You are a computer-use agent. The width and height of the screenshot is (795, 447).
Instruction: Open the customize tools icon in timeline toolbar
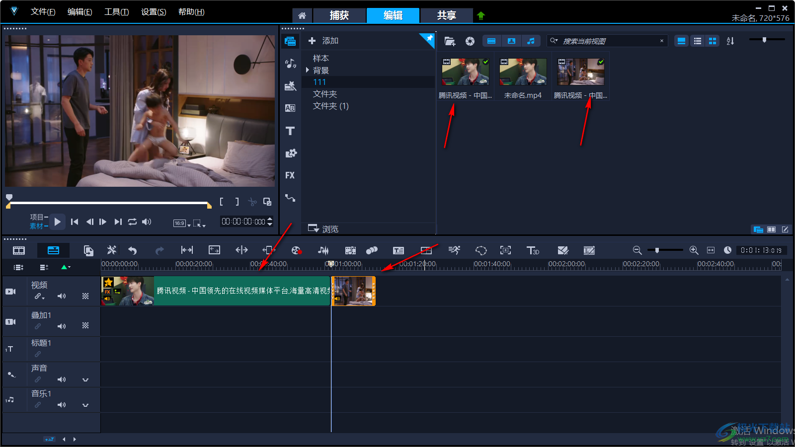click(112, 250)
